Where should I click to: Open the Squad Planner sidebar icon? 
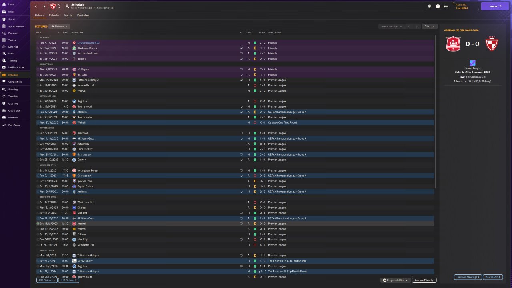click(x=4, y=26)
